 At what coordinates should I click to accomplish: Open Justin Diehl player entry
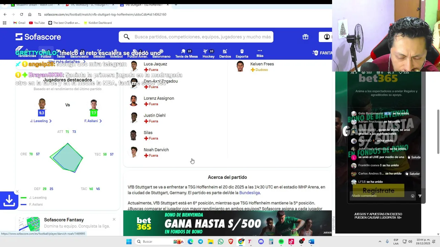pos(175,118)
